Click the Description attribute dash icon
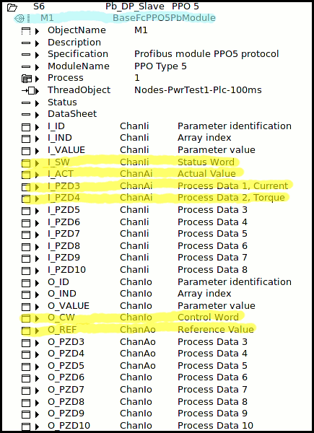The image size is (314, 433). pyautogui.click(x=26, y=43)
